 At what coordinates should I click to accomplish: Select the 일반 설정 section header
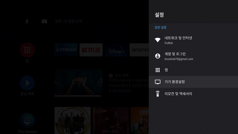pos(160,27)
